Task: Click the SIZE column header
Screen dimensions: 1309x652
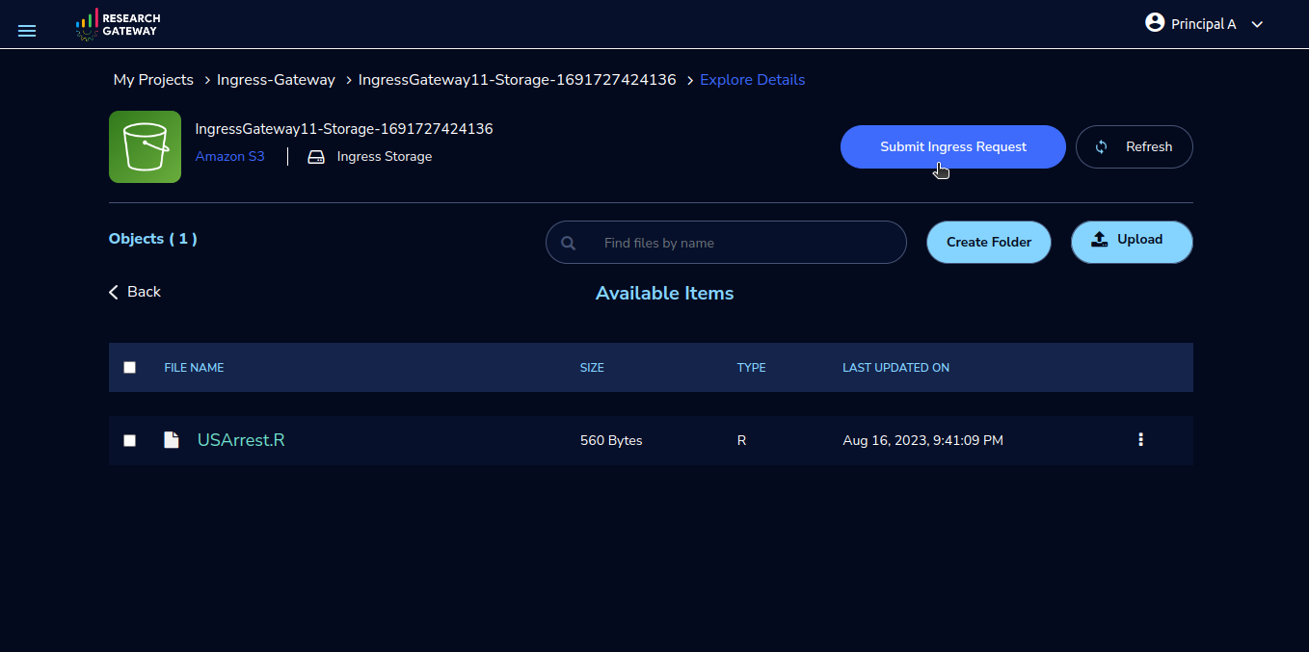Action: tap(592, 368)
